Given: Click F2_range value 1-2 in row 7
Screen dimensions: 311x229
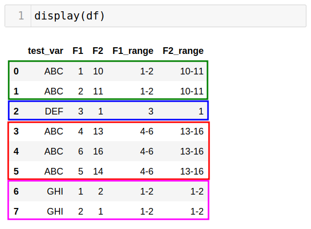Looking at the screenshot, I should click(197, 212).
